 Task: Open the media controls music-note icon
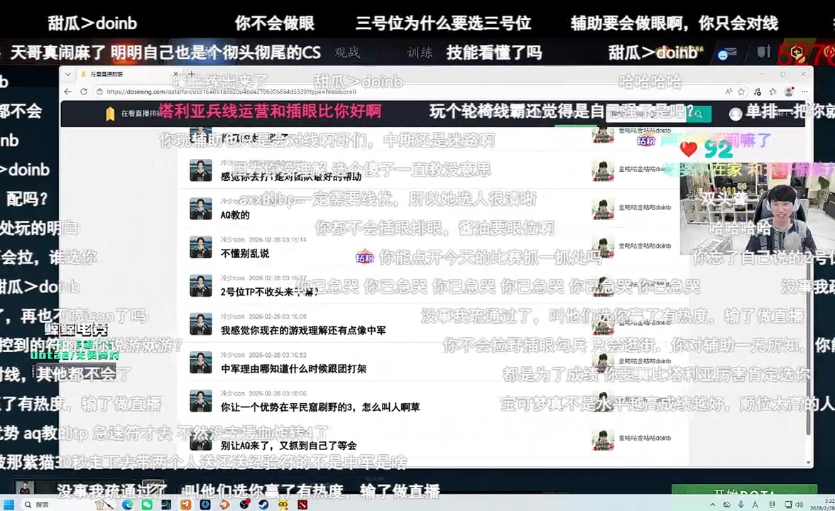(757, 92)
